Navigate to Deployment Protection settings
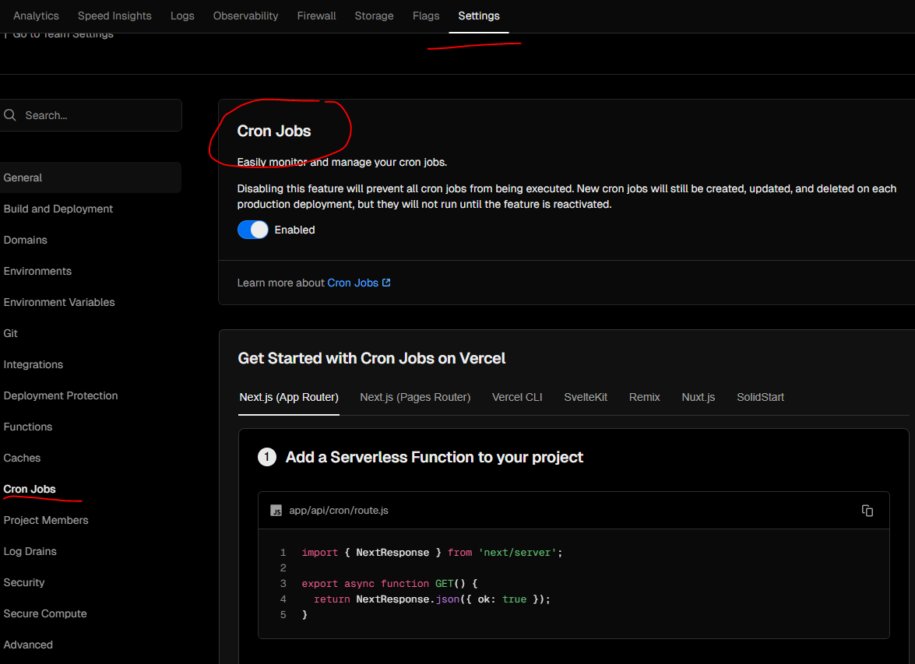 [61, 395]
